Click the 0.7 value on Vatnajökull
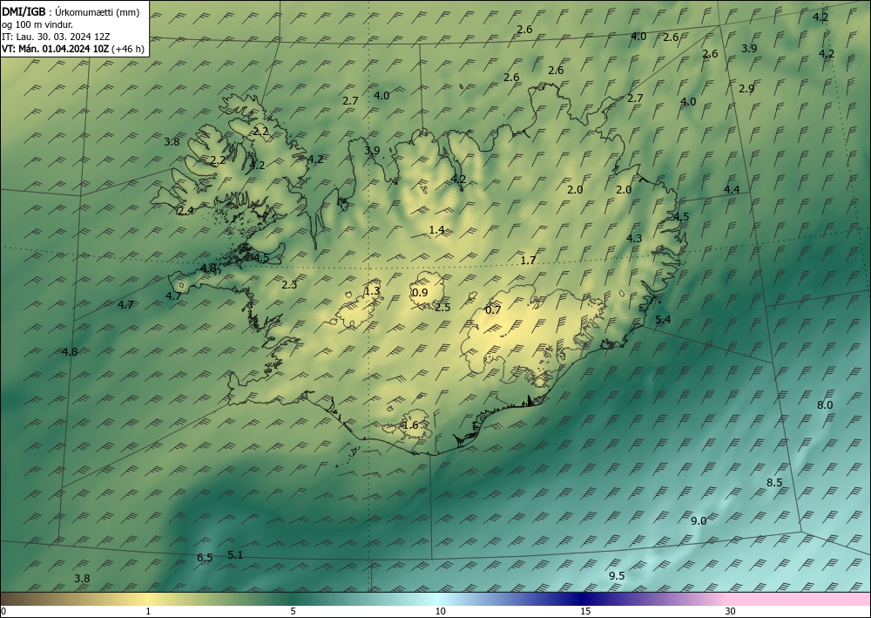Viewport: 871px width, 618px height. point(493,310)
